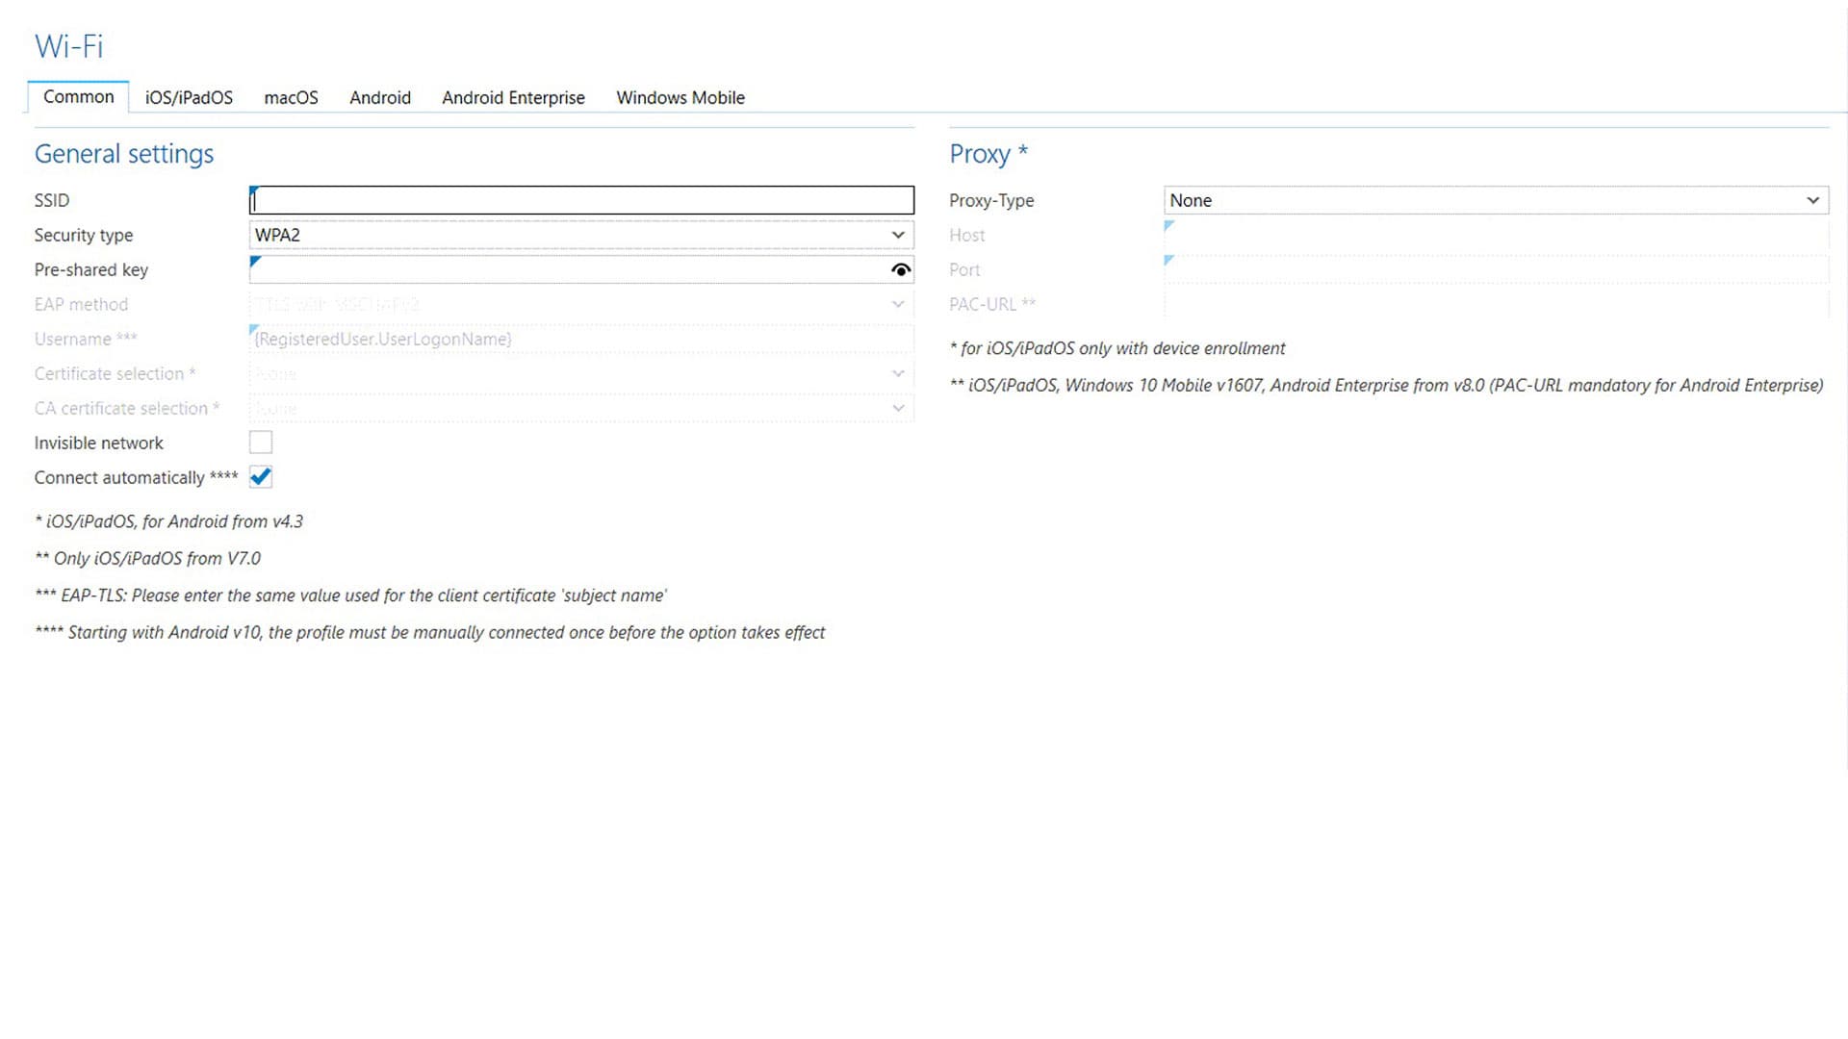Click the PAC-URL input field
Screen dimensions: 1848x1039
coord(1496,304)
